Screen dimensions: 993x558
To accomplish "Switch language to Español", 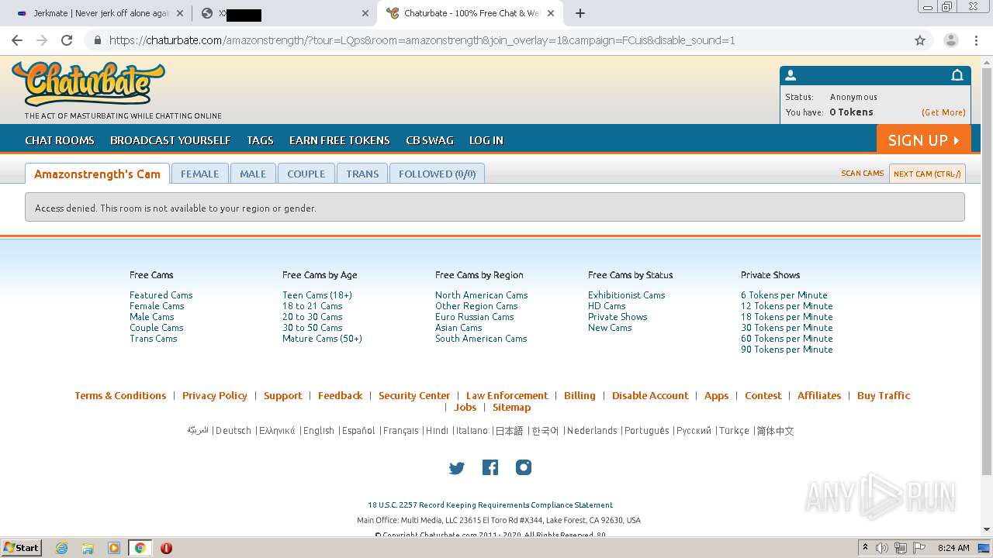I will tap(358, 431).
